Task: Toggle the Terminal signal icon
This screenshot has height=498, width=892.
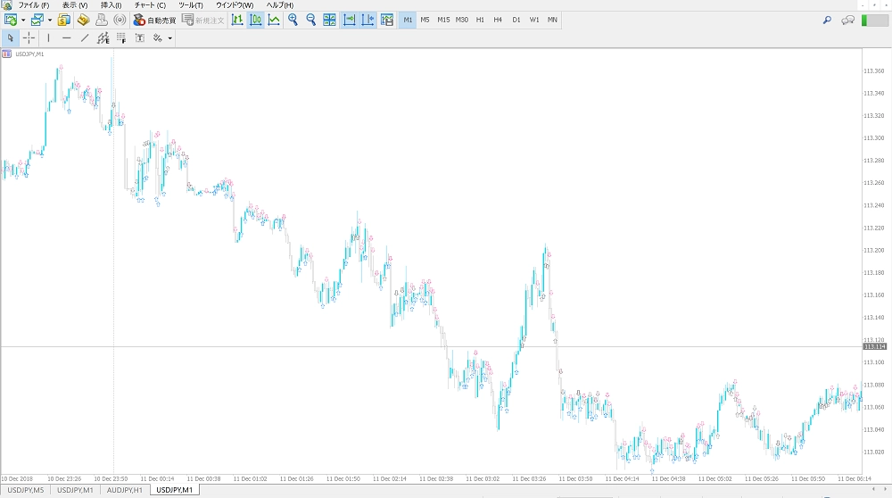Action: click(x=120, y=20)
